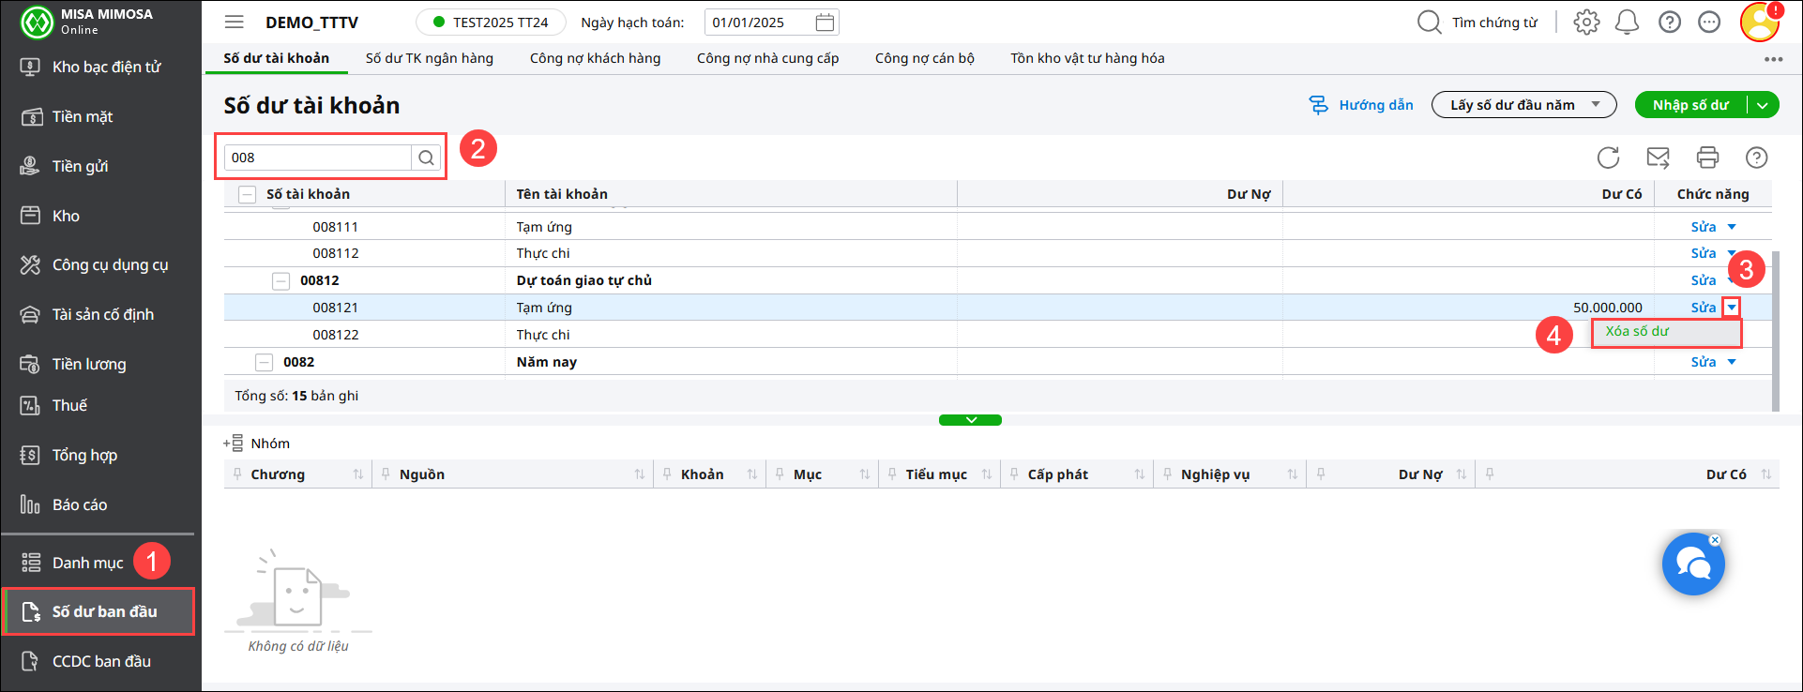This screenshot has height=692, width=1803.
Task: Refresh the account balance list
Action: point(1608,158)
